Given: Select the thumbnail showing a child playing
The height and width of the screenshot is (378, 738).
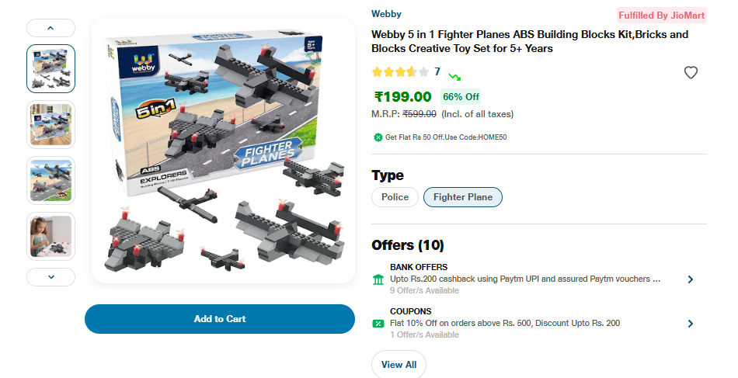Looking at the screenshot, I should click(51, 236).
